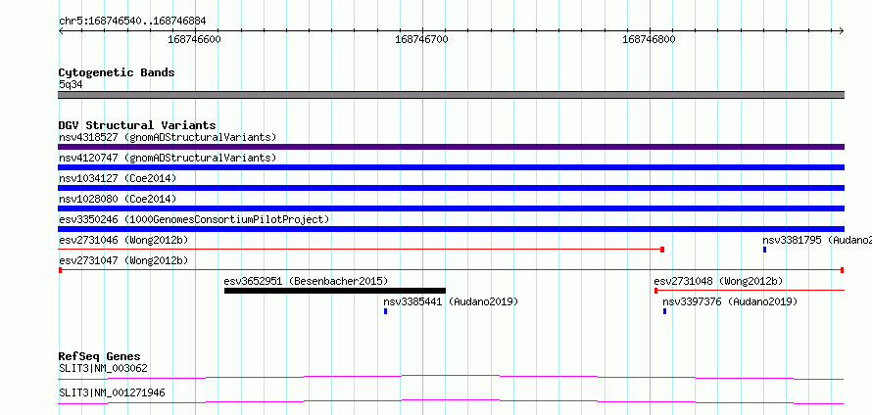872x415 pixels.
Task: Open the DGV Structural Variants track title
Action: tap(137, 125)
